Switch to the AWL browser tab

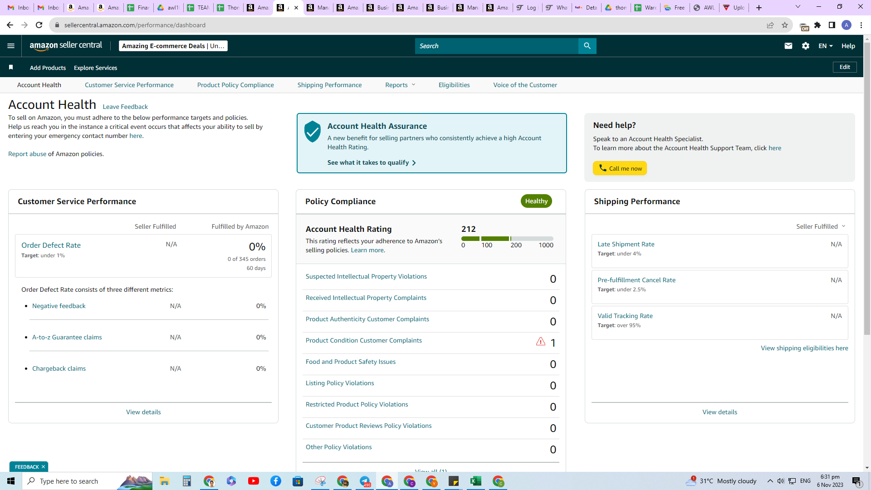(705, 8)
